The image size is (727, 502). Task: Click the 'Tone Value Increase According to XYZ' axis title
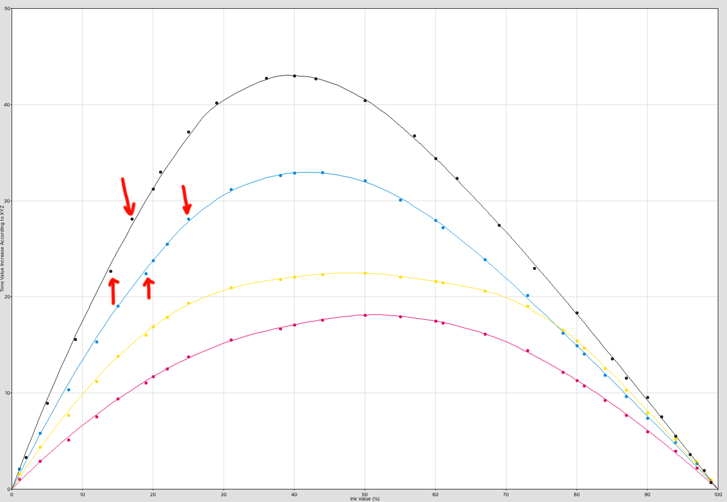[2, 249]
